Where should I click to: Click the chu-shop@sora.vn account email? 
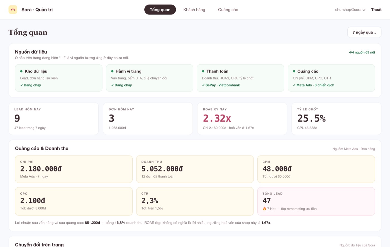point(350,10)
